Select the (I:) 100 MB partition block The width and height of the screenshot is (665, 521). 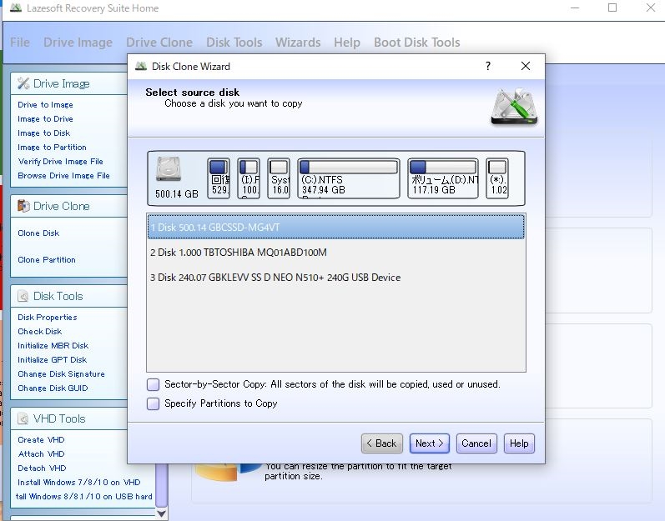point(249,178)
